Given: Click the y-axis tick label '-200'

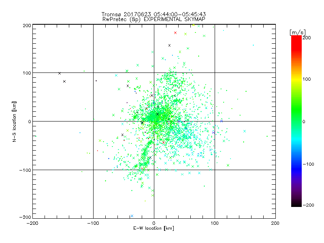Looking at the screenshot, I should pos(25,217).
